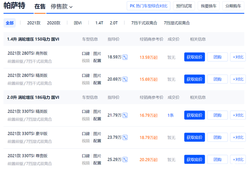The image size is (252, 170).
Task: Open dealer price 13.59万起
Action: pos(148,57)
